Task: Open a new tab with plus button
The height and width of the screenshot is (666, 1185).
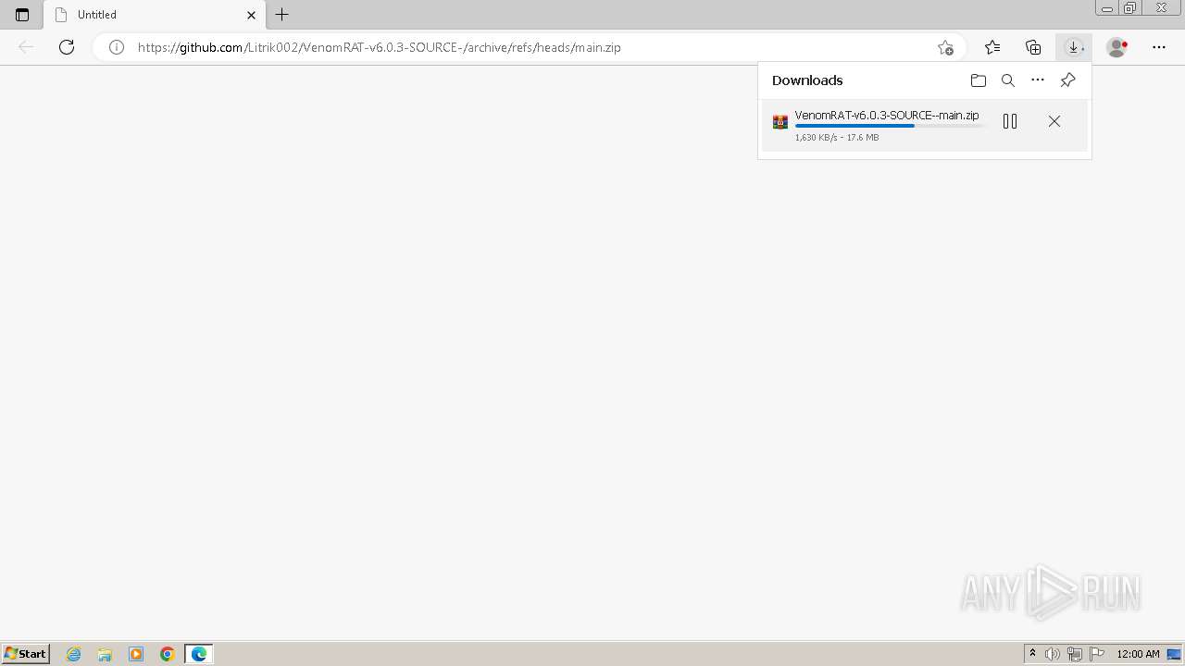Action: (282, 15)
